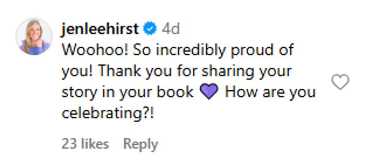Click the word story in the comment

pyautogui.click(x=78, y=92)
